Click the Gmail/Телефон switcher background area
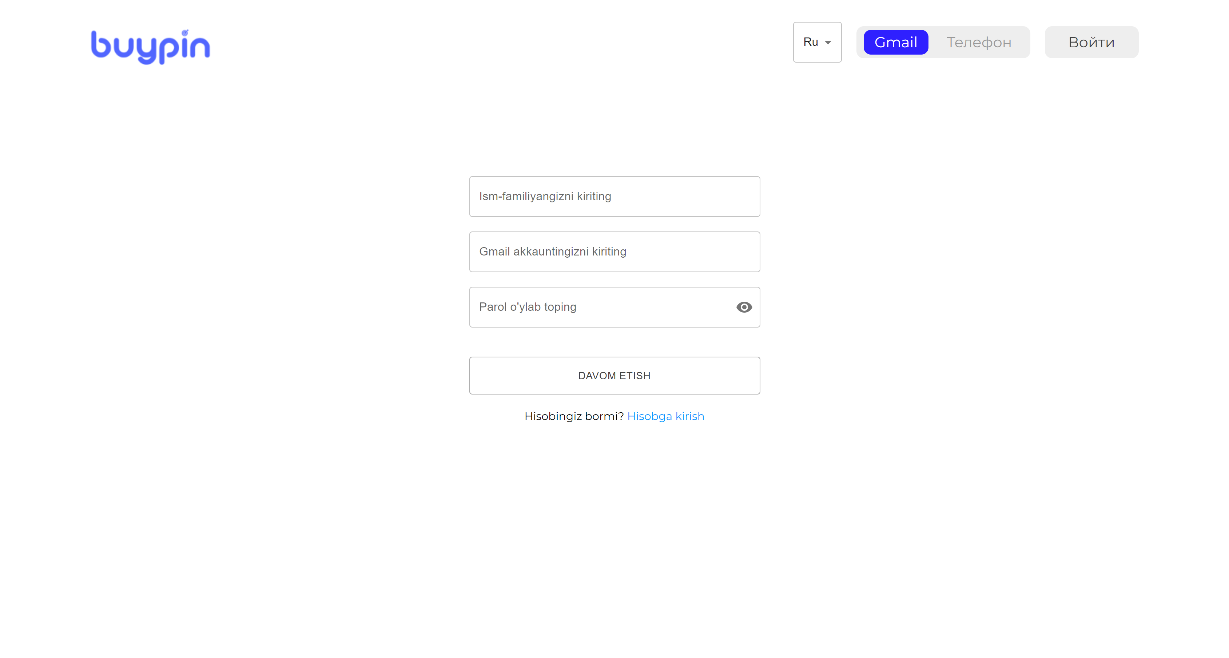 (943, 42)
